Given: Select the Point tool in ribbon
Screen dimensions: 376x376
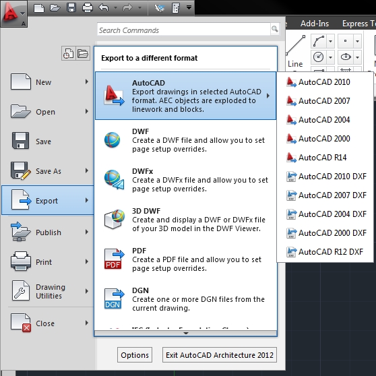Looking at the screenshot, I should [345, 41].
